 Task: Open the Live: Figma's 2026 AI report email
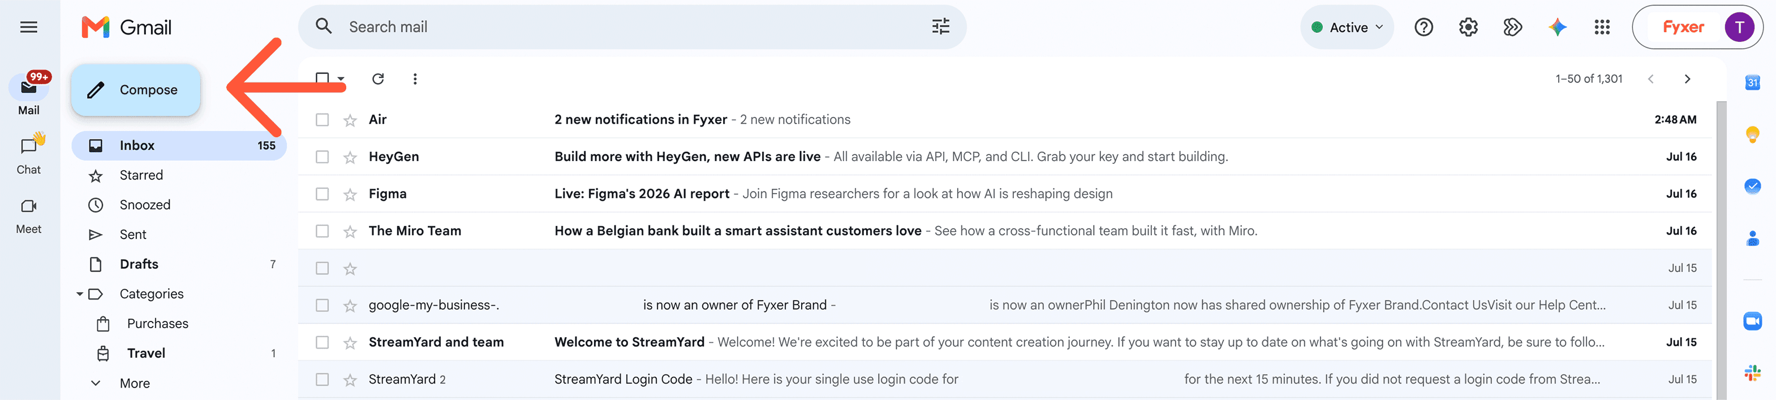(x=1004, y=193)
